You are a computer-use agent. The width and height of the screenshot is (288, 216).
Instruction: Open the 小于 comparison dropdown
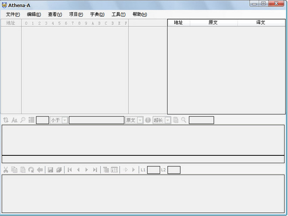(x=65, y=120)
